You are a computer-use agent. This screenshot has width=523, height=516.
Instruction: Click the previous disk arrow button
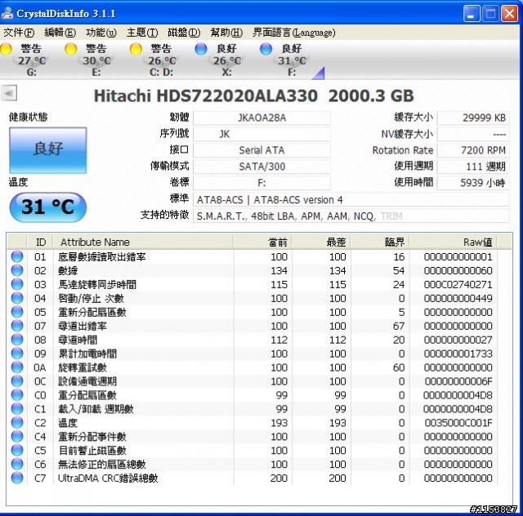tap(9, 93)
